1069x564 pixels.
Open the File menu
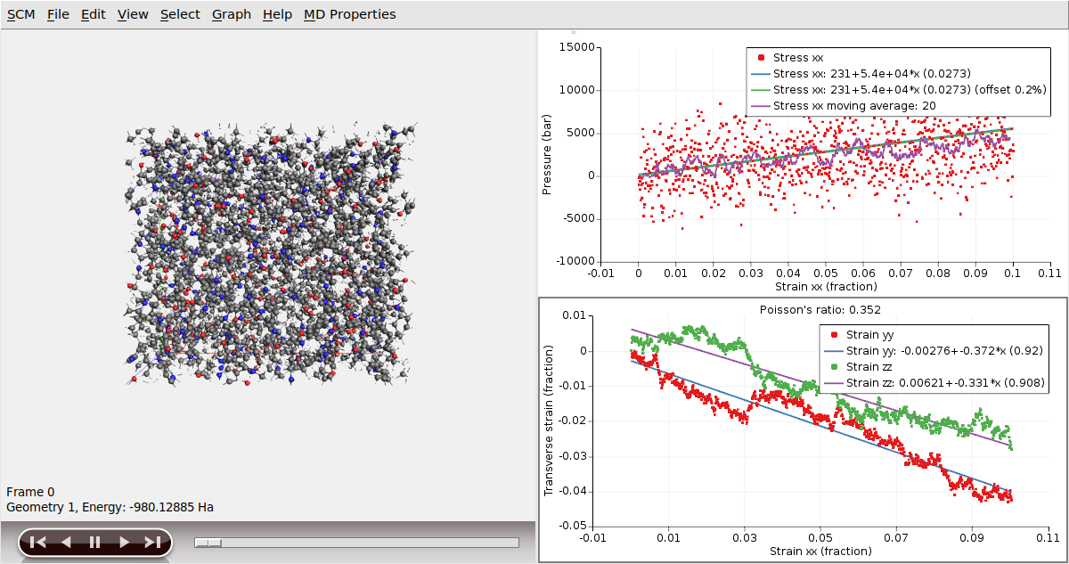[57, 14]
